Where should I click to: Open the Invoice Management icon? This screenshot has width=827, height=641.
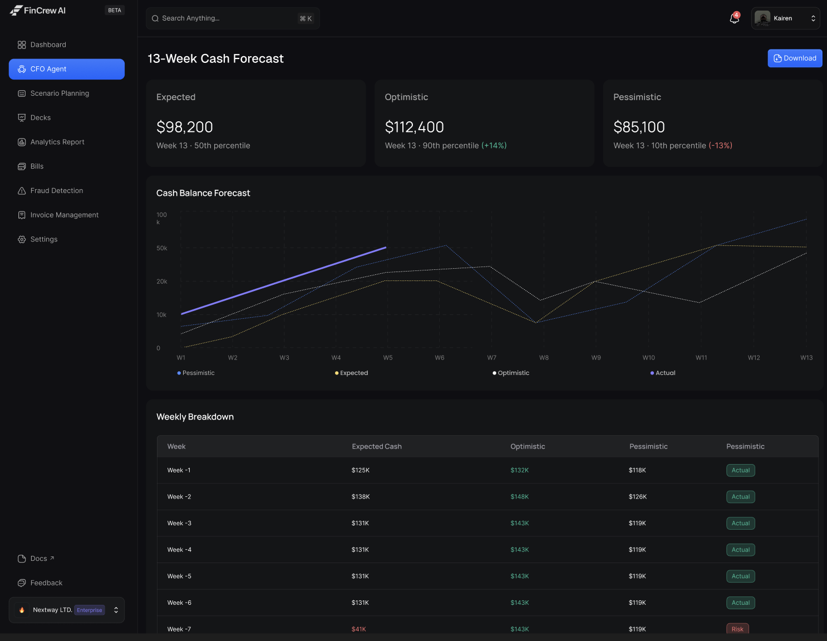22,215
